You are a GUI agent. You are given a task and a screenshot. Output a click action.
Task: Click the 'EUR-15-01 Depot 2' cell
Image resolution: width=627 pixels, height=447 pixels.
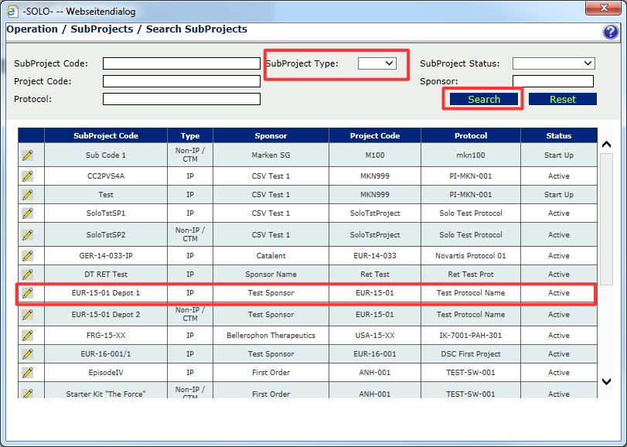tap(106, 315)
